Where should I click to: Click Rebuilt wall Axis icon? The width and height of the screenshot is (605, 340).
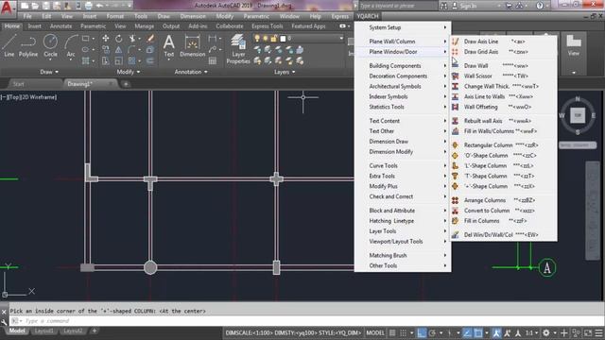pyautogui.click(x=456, y=121)
